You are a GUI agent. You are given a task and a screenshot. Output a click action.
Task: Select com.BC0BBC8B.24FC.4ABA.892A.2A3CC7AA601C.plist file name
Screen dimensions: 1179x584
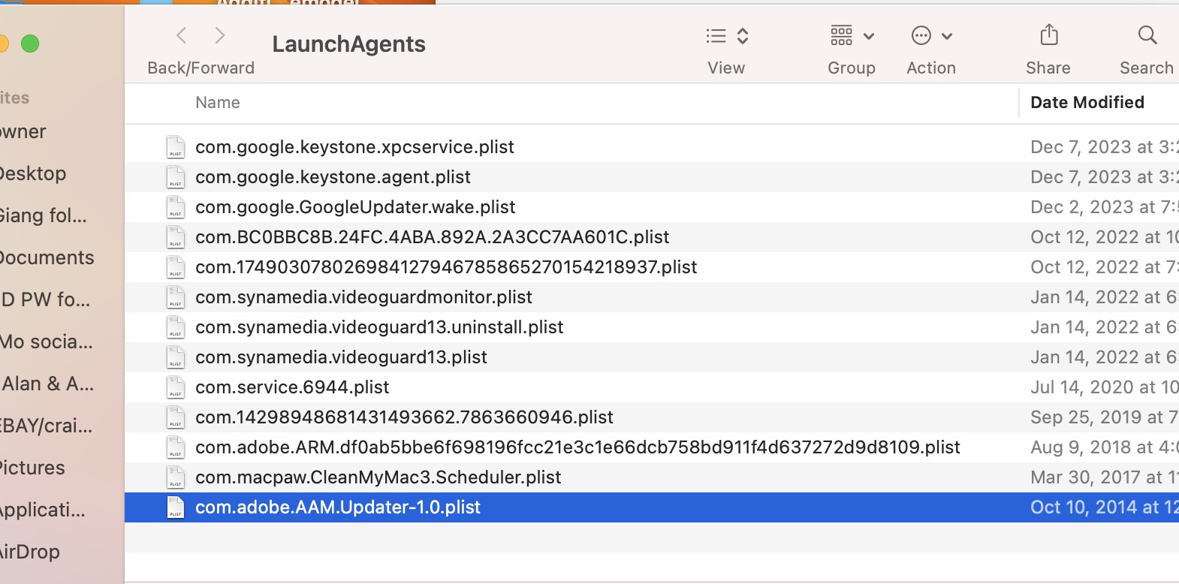pos(432,237)
